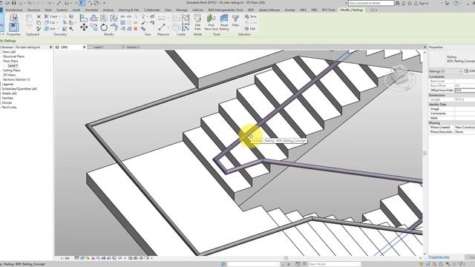Click the red Delete X icon

coord(136,29)
